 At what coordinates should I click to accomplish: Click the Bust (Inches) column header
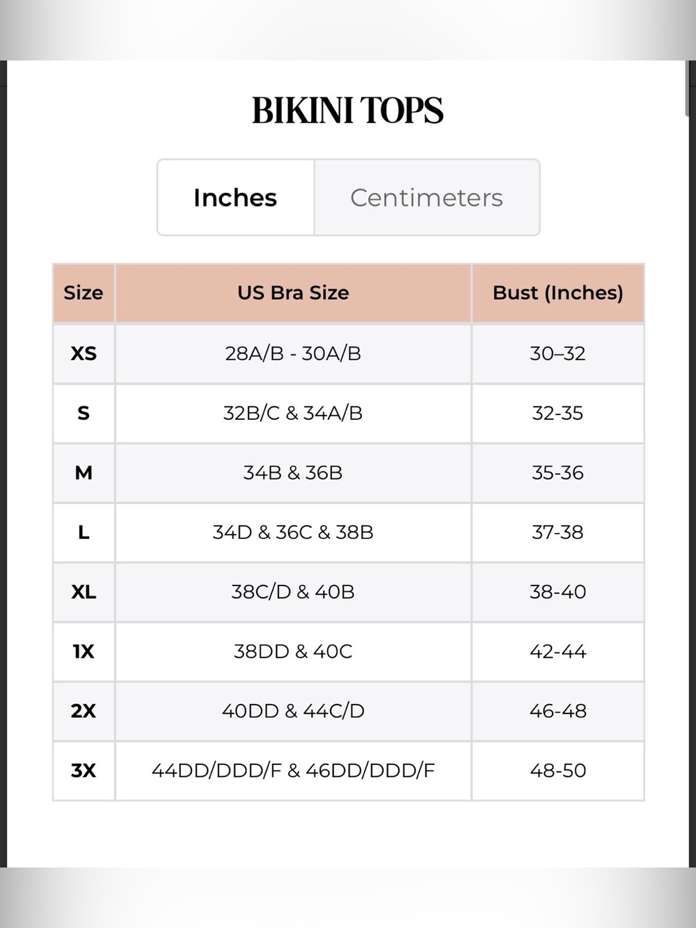(x=557, y=293)
